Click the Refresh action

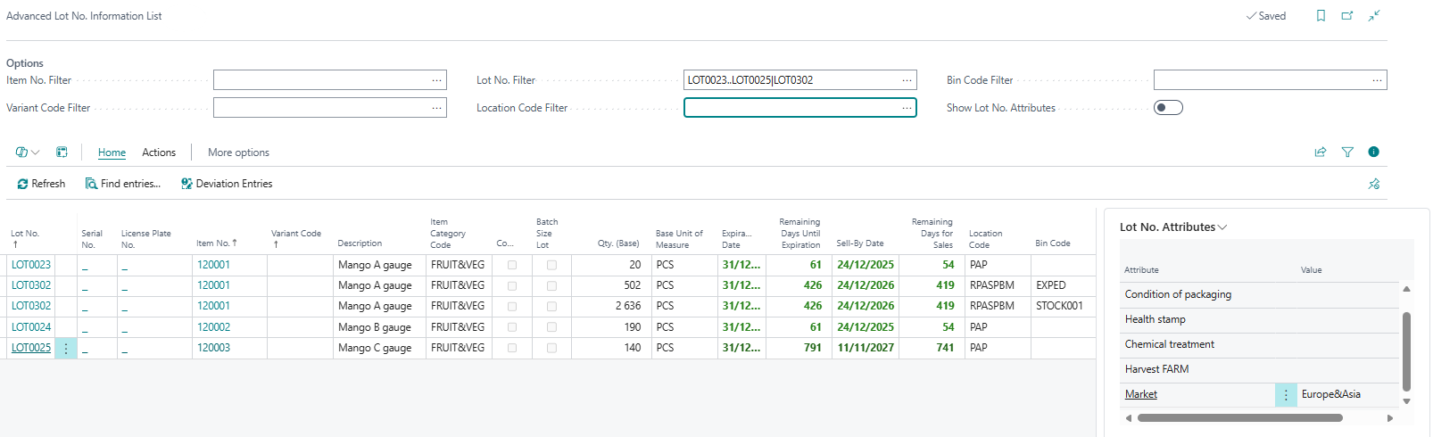pyautogui.click(x=41, y=184)
